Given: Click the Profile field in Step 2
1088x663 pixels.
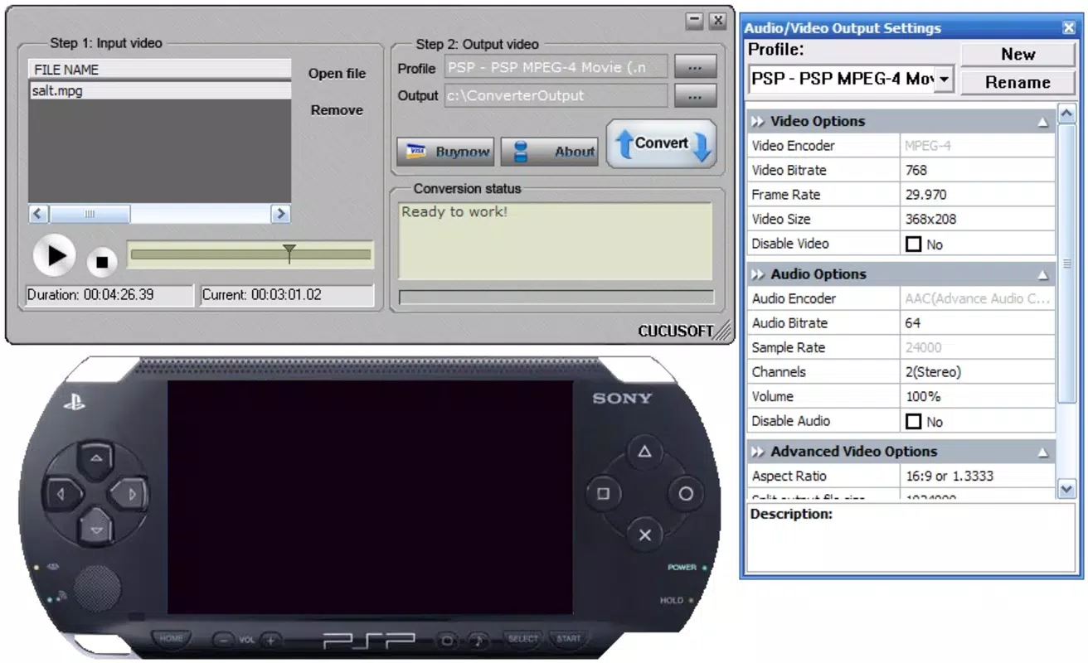Looking at the screenshot, I should point(556,68).
